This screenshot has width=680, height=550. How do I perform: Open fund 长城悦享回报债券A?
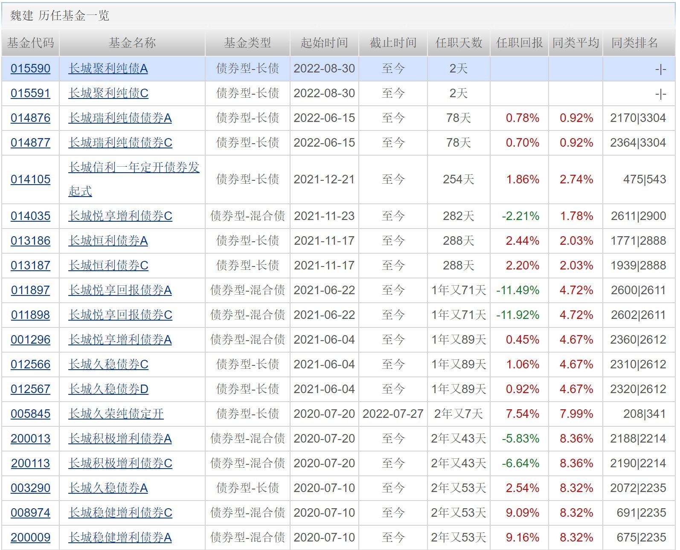pyautogui.click(x=120, y=290)
